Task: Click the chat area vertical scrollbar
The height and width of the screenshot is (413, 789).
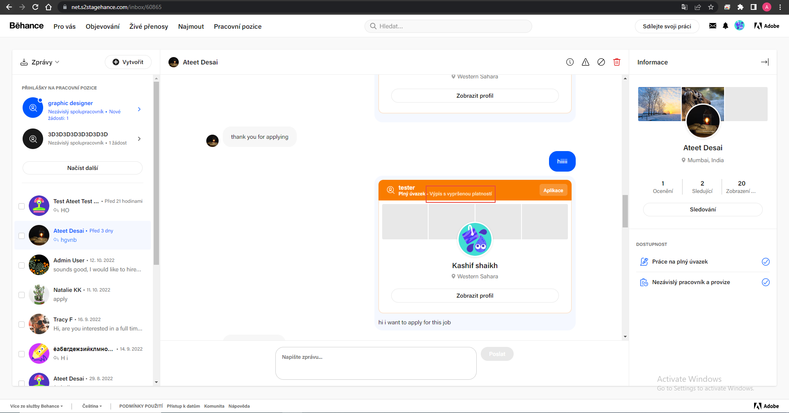Action: [x=625, y=211]
